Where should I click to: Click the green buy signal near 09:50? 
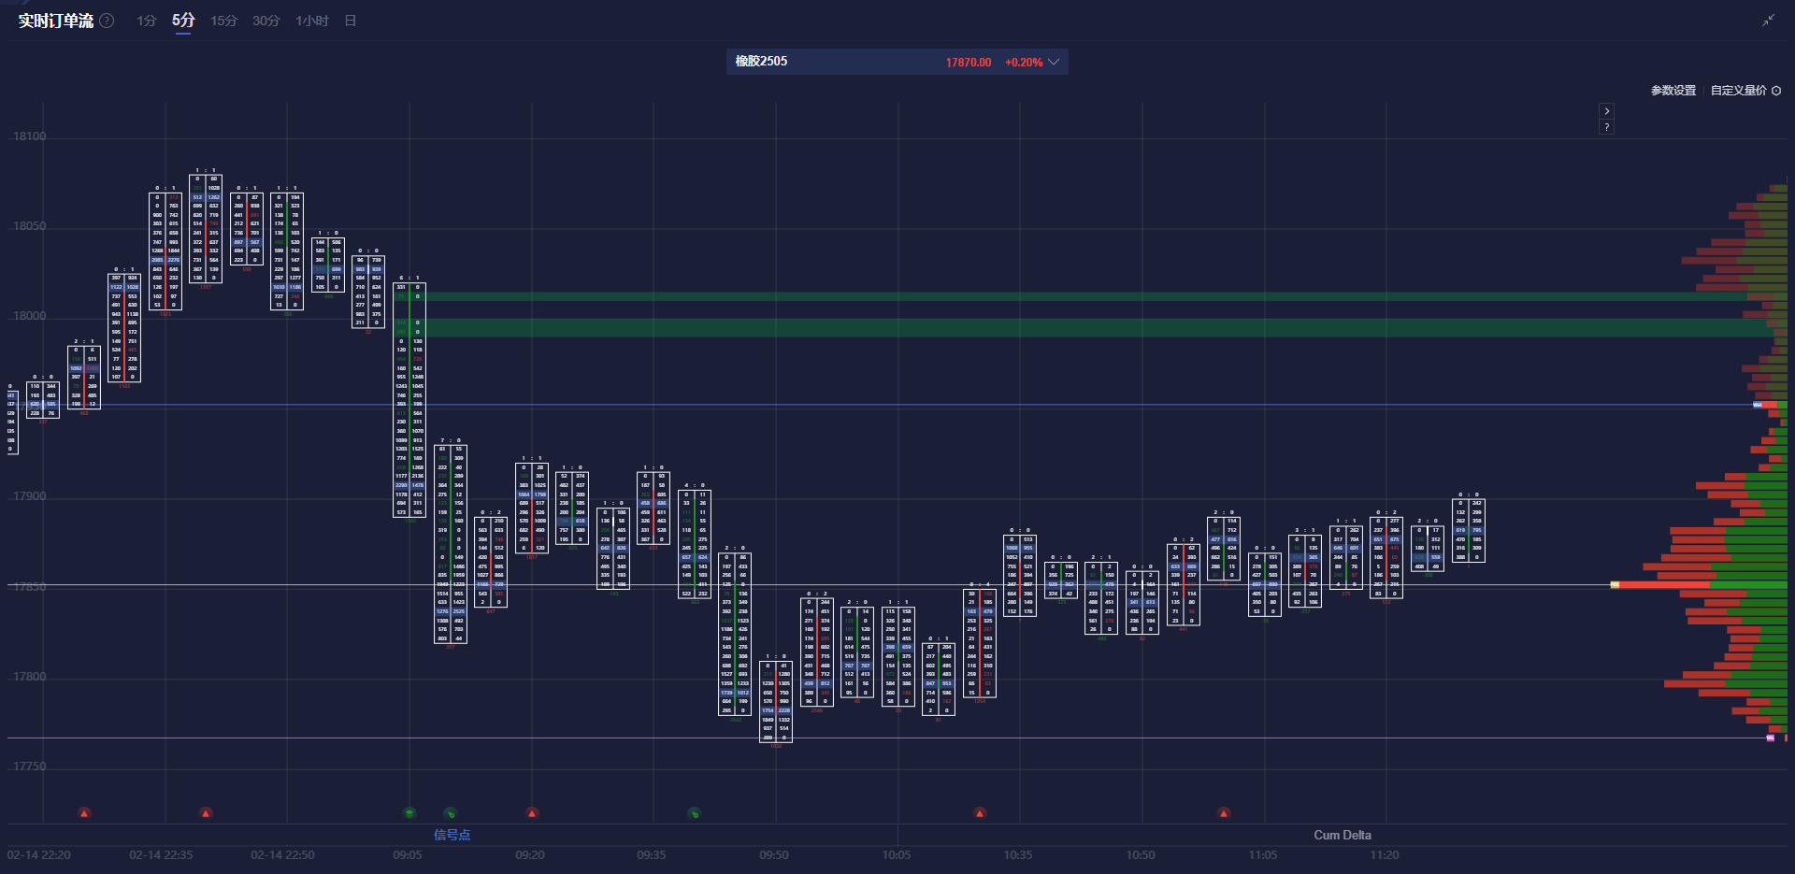694,813
